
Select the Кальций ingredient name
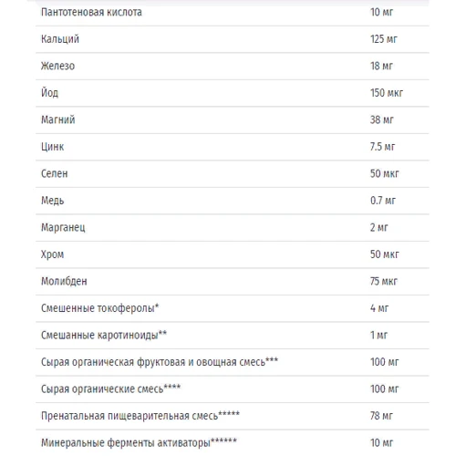pos(60,39)
